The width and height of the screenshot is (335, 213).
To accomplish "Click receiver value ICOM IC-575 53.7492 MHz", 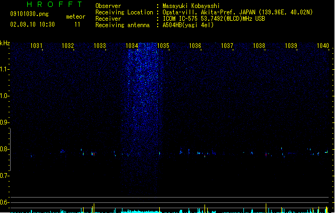I will pyautogui.click(x=214, y=19).
